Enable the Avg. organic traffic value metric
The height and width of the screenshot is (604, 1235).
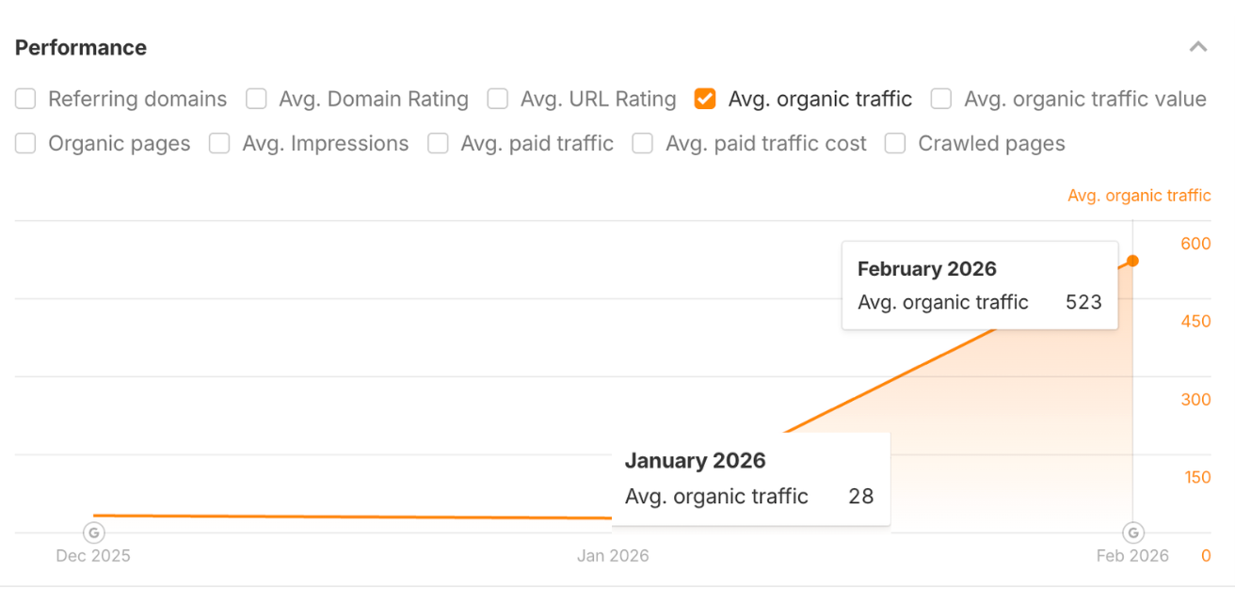(x=940, y=98)
